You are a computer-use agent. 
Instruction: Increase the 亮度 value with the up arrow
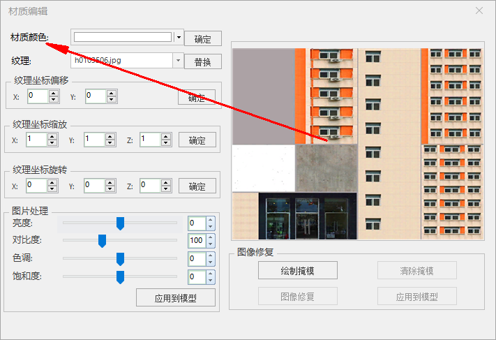click(211, 220)
